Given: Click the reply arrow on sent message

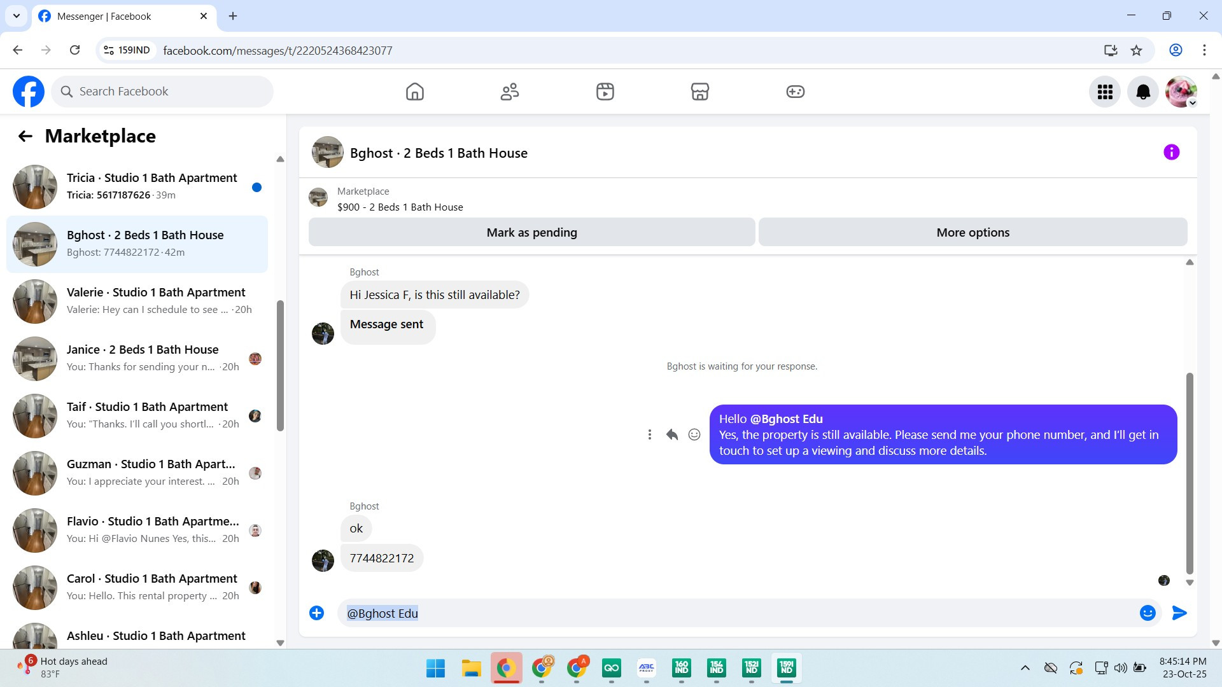Looking at the screenshot, I should coord(672,434).
